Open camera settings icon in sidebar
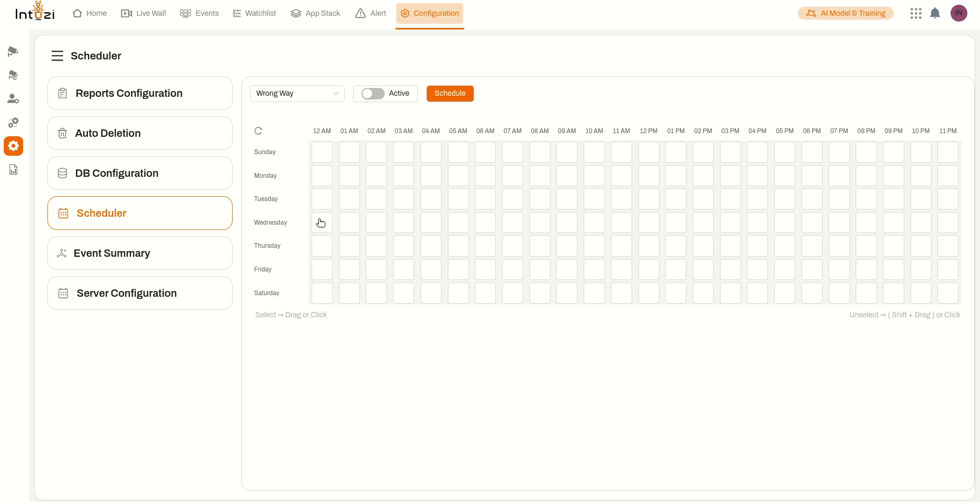 (x=13, y=75)
